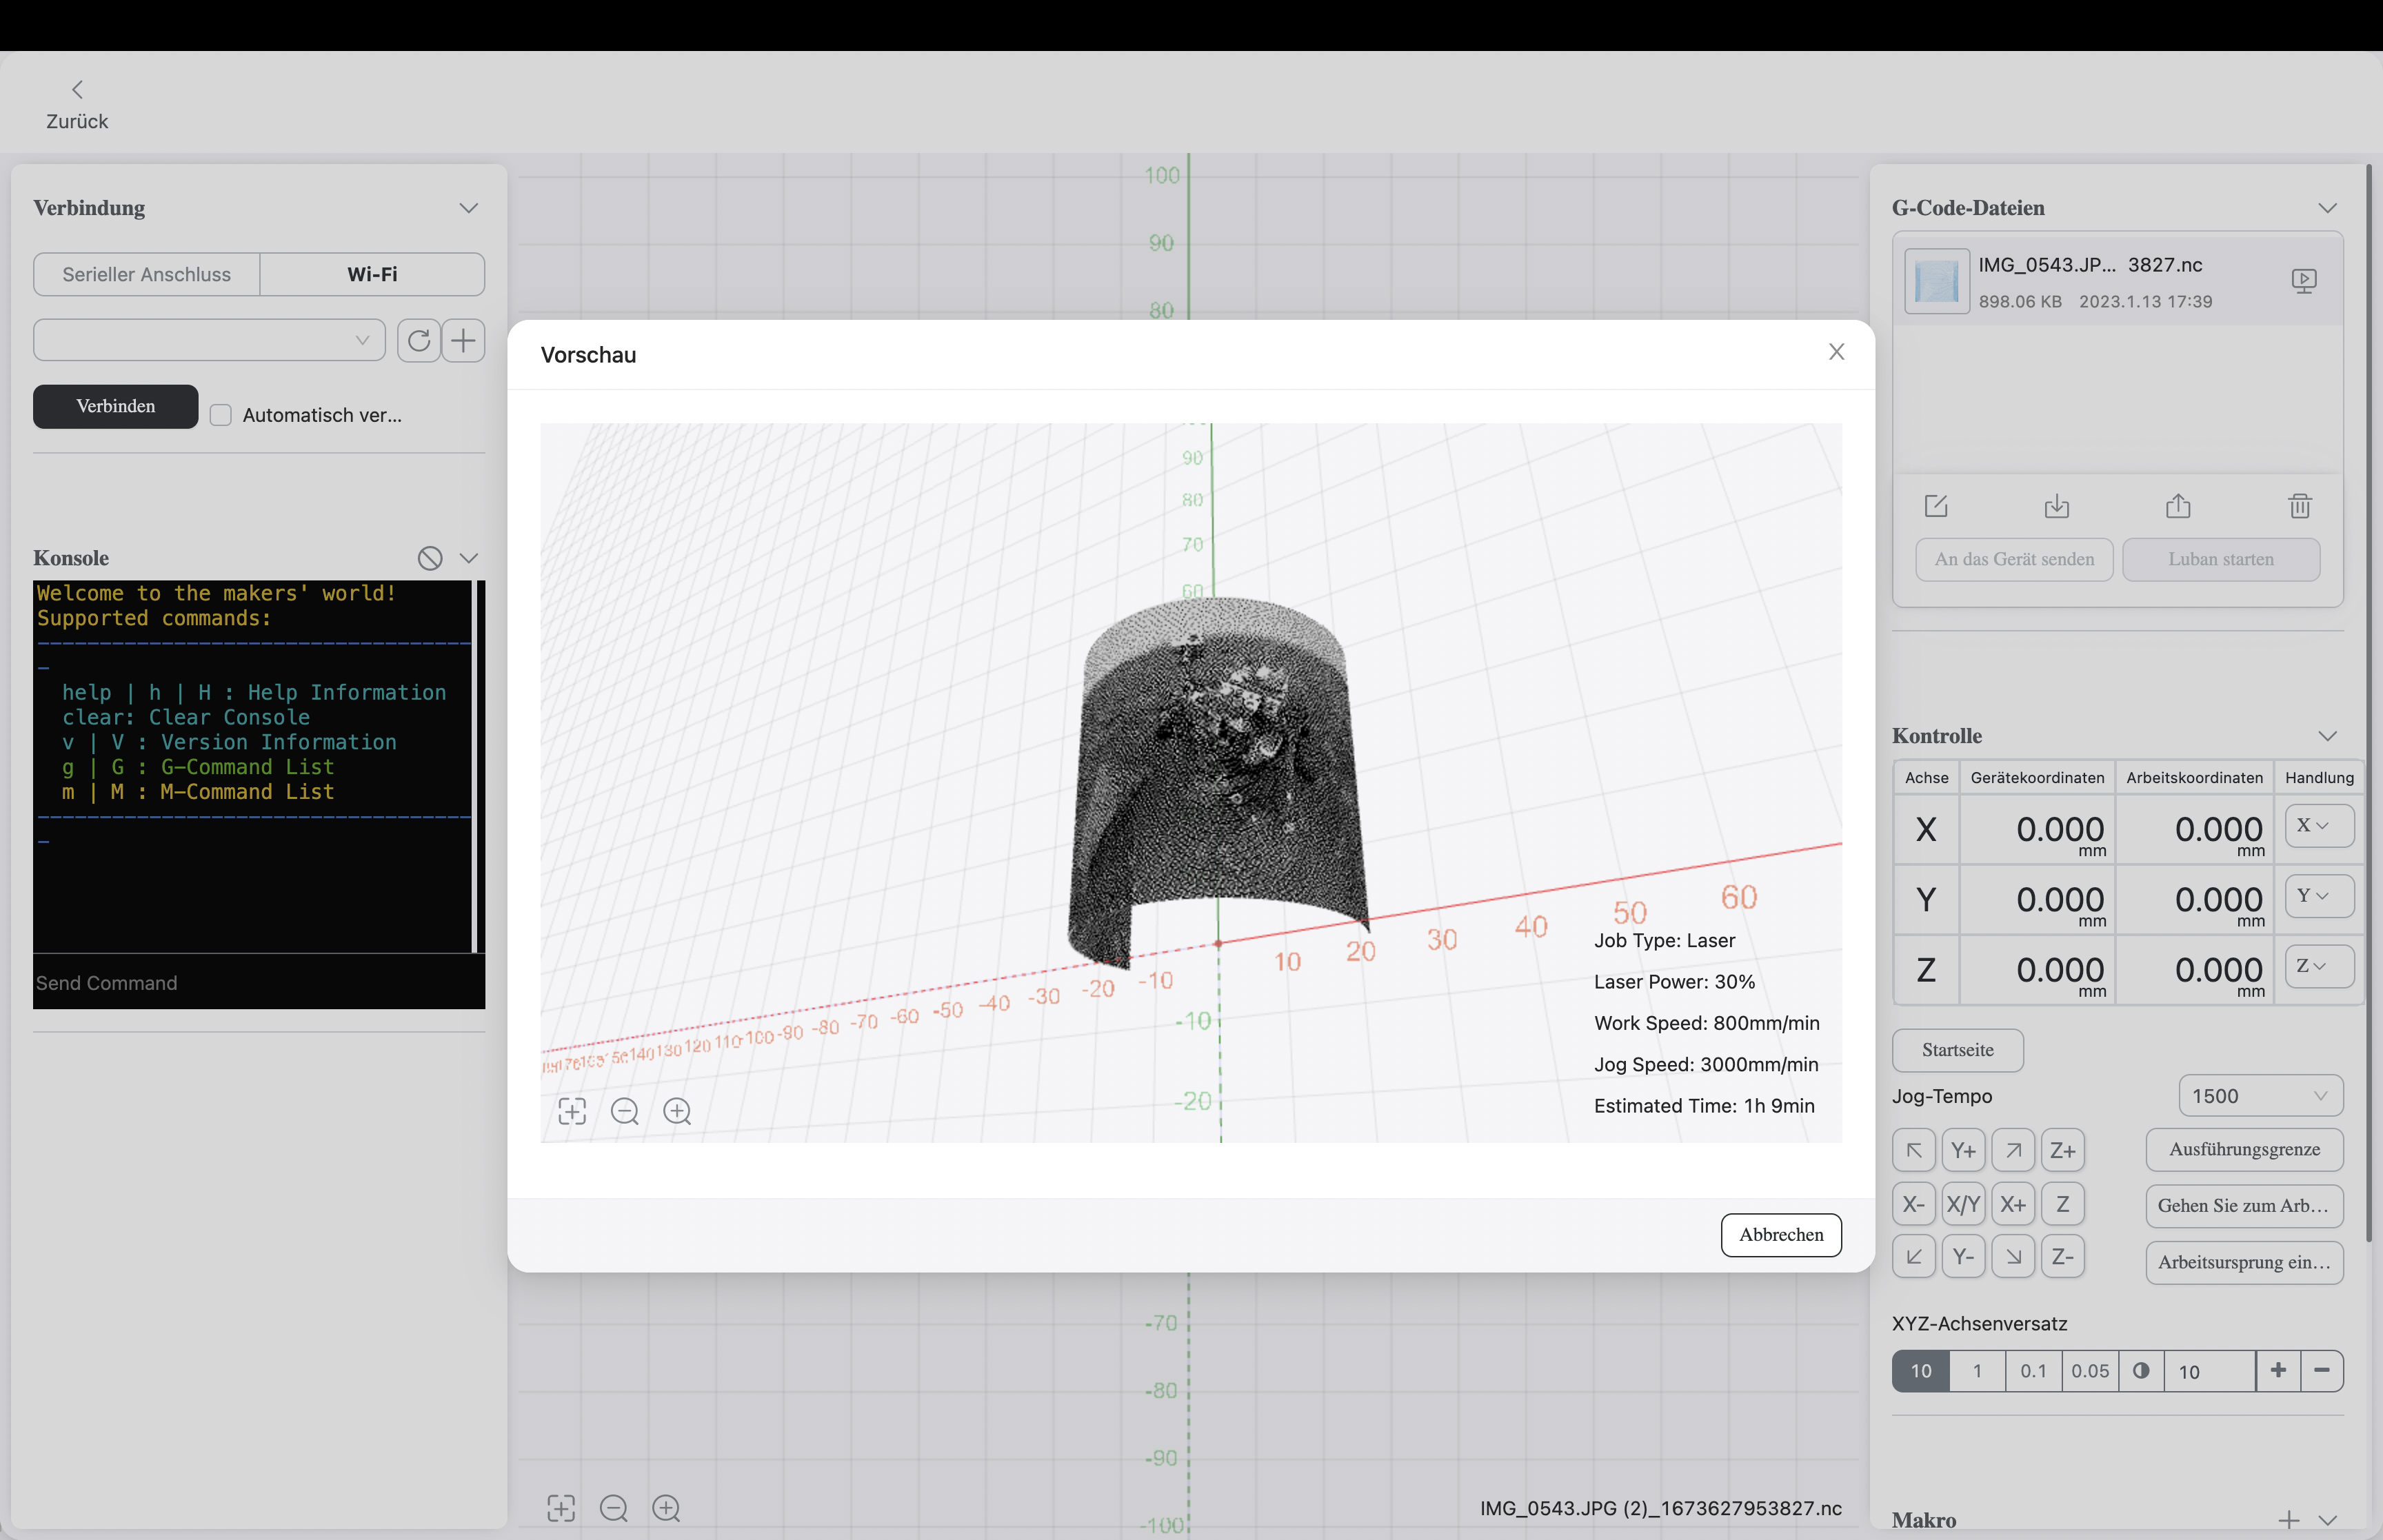Screen dimensions: 2383x1540
Task: Click the Send Command input field
Action: [x=258, y=983]
